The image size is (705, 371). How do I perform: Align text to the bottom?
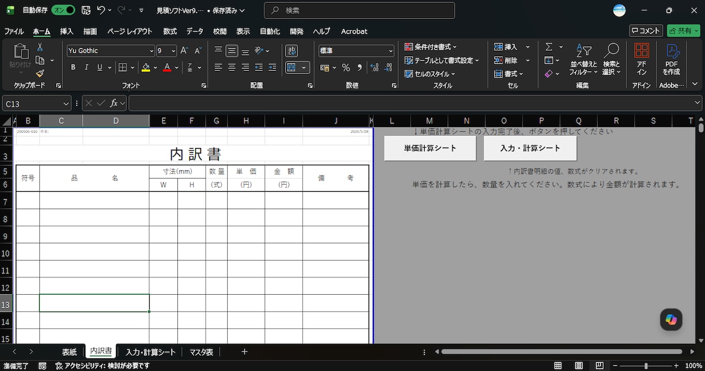point(246,51)
